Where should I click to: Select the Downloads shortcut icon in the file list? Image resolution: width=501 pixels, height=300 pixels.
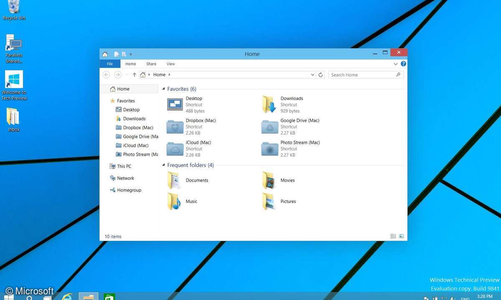(x=270, y=105)
